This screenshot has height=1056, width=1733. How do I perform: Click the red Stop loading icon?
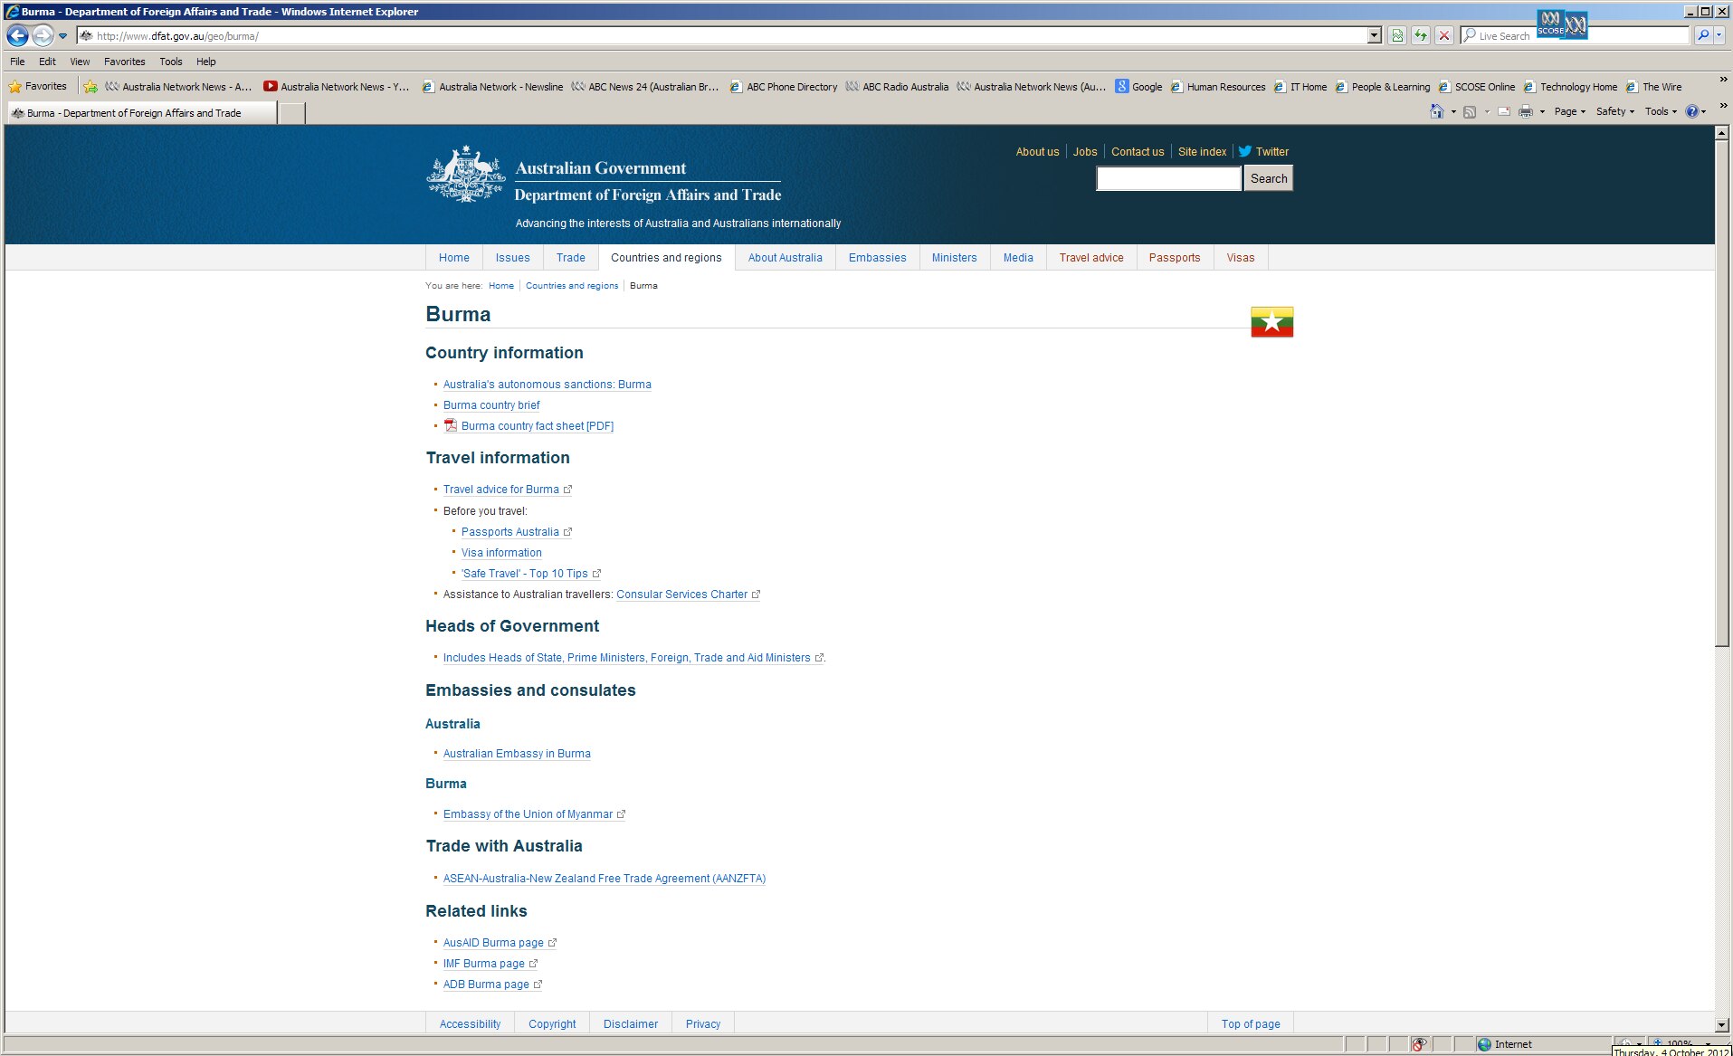pos(1444,36)
